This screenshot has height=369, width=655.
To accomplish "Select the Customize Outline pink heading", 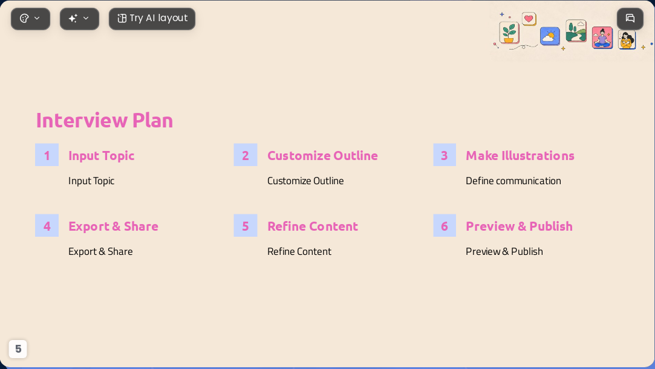I will [322, 156].
